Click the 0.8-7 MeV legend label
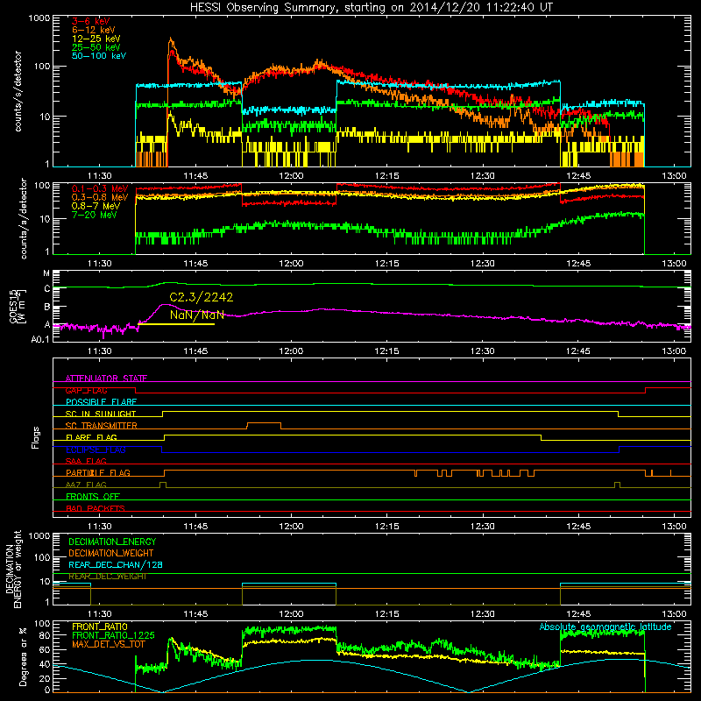Image resolution: width=701 pixels, height=701 pixels. click(x=96, y=206)
